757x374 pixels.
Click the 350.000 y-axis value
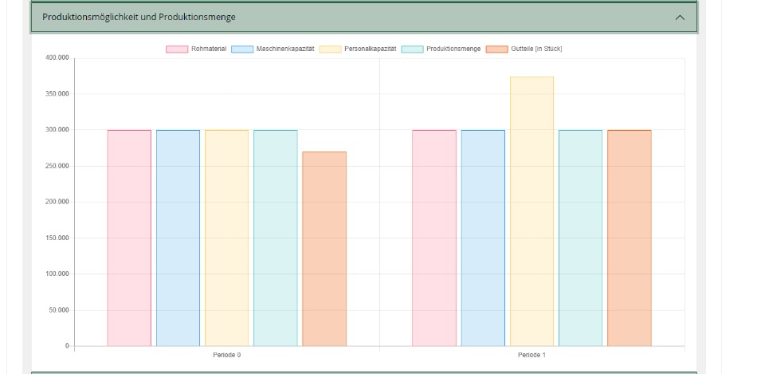click(x=57, y=94)
